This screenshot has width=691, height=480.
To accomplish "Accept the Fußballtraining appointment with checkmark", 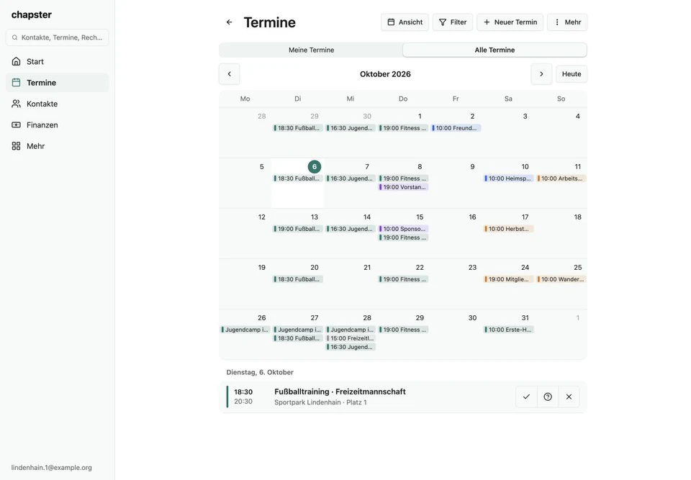I will coord(526,397).
